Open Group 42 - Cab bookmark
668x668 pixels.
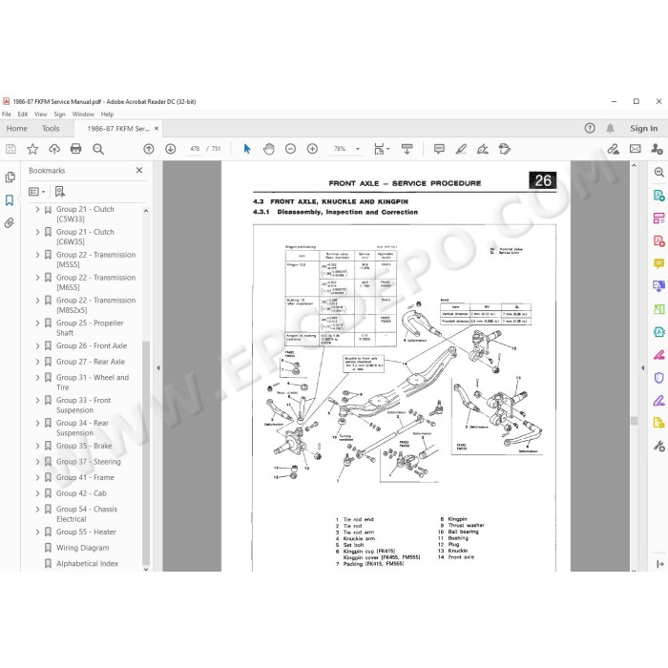(x=81, y=493)
